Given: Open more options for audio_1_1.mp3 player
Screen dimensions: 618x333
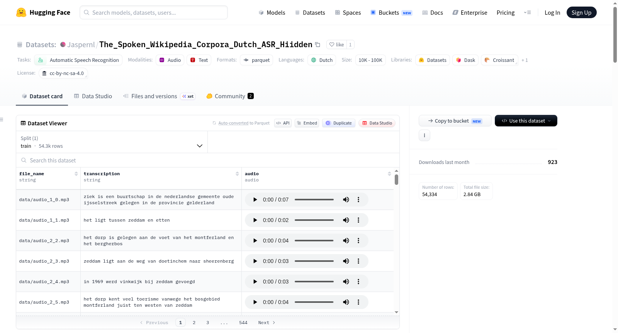Looking at the screenshot, I should [358, 220].
